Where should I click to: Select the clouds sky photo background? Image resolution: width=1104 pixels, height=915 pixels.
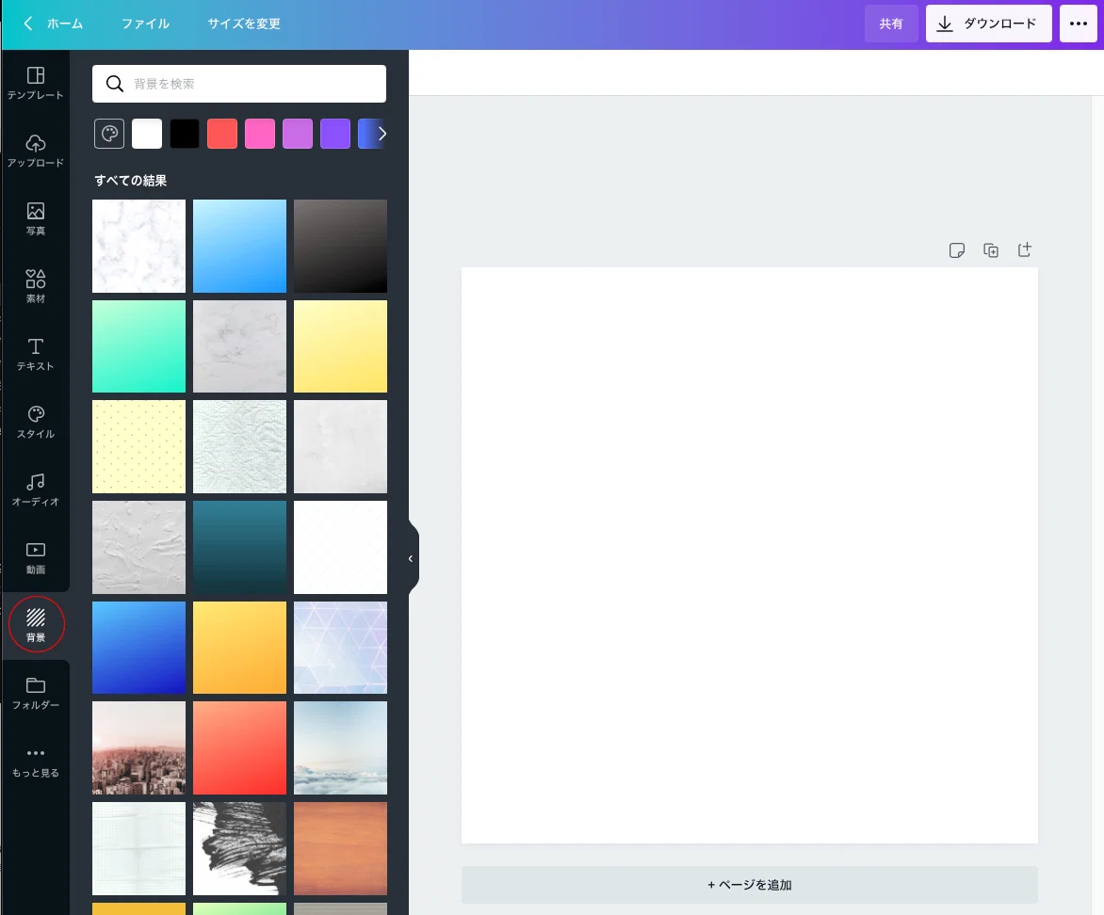coord(340,748)
